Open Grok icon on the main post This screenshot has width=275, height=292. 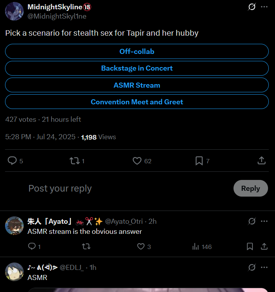[252, 7]
